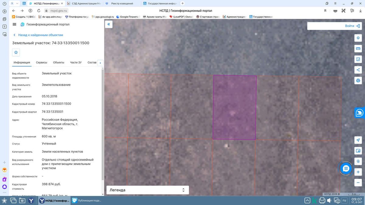Switch to the Объекты tab
The height and width of the screenshot is (205, 365).
59,63
